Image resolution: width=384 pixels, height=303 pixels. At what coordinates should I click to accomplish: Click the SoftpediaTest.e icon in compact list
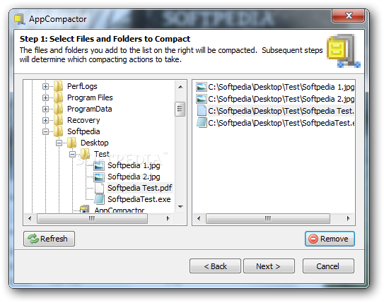tap(202, 122)
